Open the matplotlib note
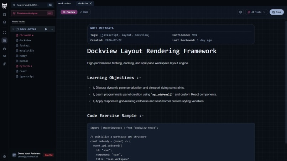The width and height of the screenshot is (287, 161). 27,50
